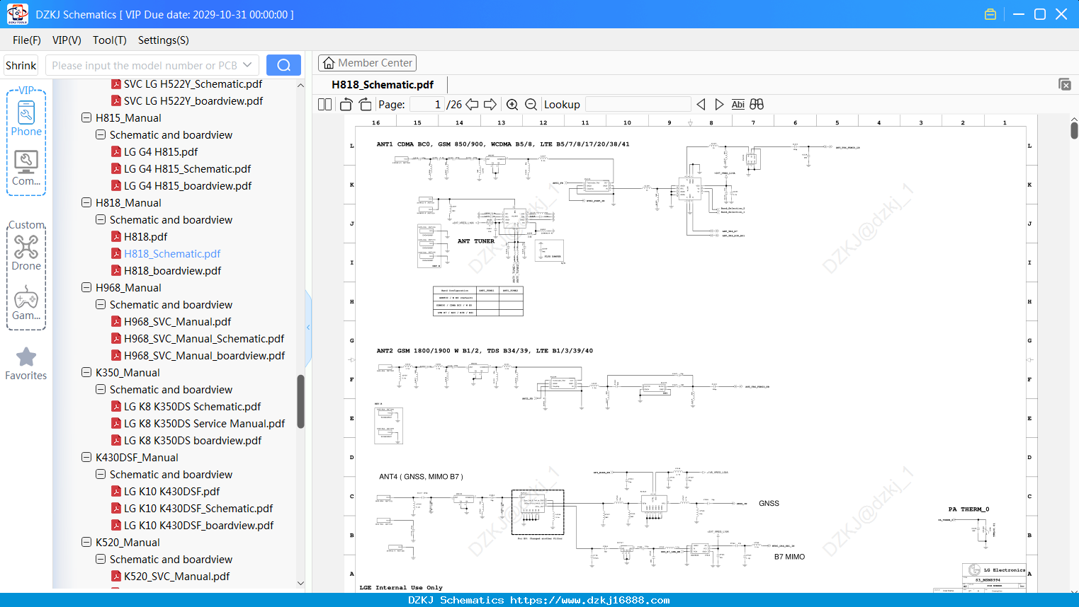
Task: Open LG G4 H815_boardview.pdf
Action: [188, 185]
